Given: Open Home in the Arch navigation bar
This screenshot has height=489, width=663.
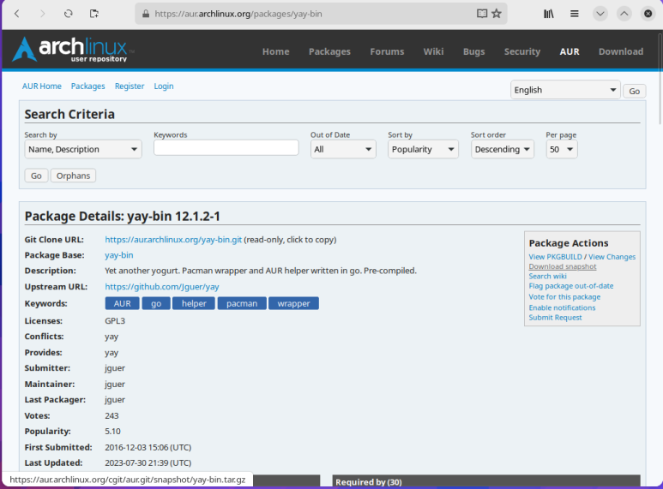Looking at the screenshot, I should pos(275,51).
